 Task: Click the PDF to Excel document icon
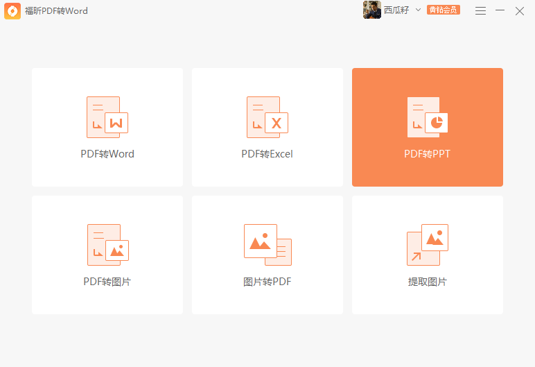click(267, 117)
